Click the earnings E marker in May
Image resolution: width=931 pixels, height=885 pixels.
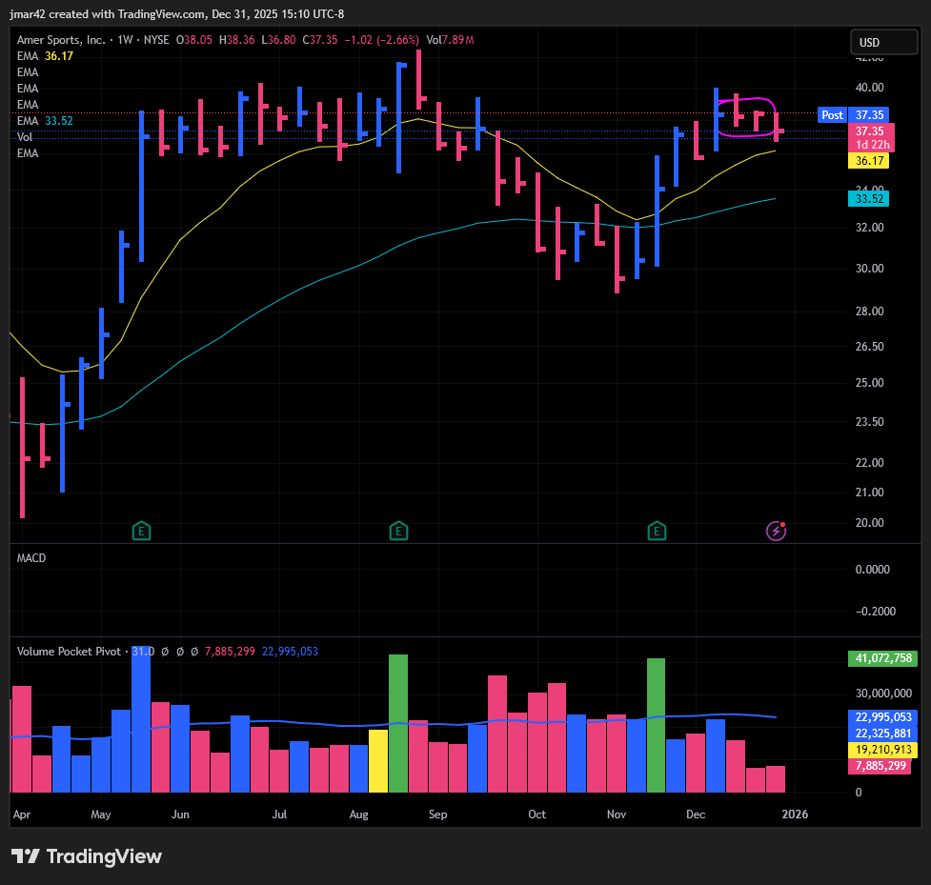(x=141, y=531)
